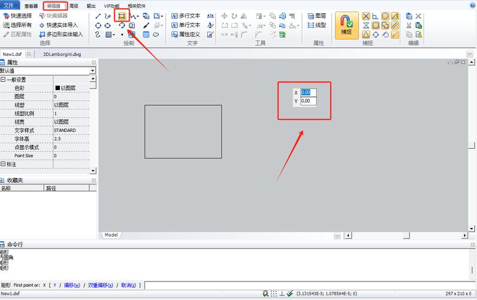Switch to the VIP功能 tab
The height and width of the screenshot is (300, 477).
[x=111, y=6]
